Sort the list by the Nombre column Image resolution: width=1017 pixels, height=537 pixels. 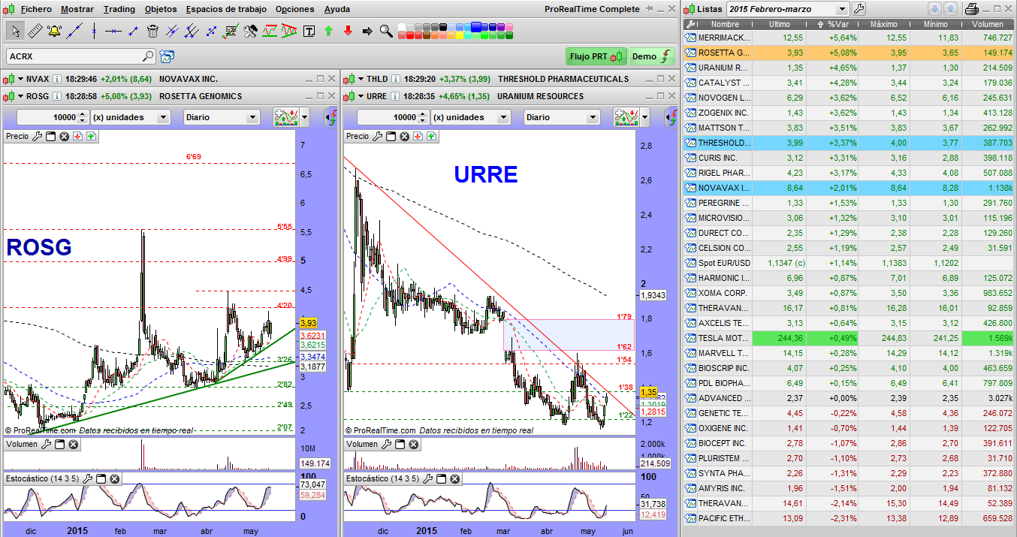click(x=725, y=23)
